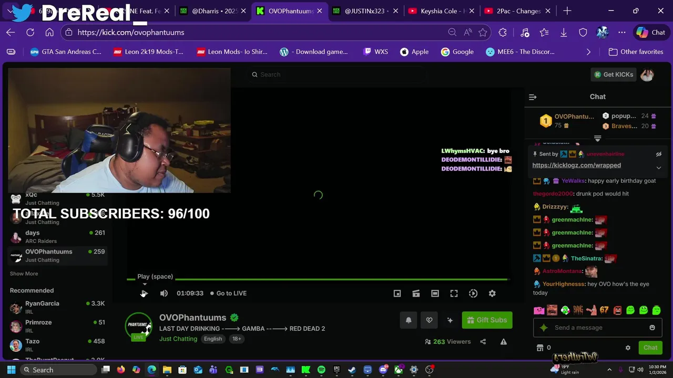This screenshot has width=673, height=378.
Task: Go to the browser home page
Action: click(x=49, y=33)
